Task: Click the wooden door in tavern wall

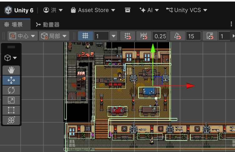Action: [165, 59]
